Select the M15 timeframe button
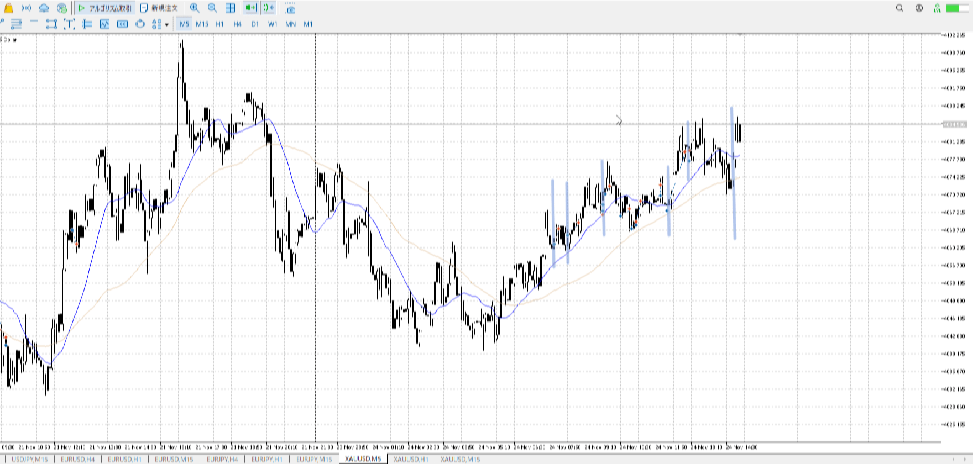Image resolution: width=973 pixels, height=464 pixels. click(x=202, y=24)
